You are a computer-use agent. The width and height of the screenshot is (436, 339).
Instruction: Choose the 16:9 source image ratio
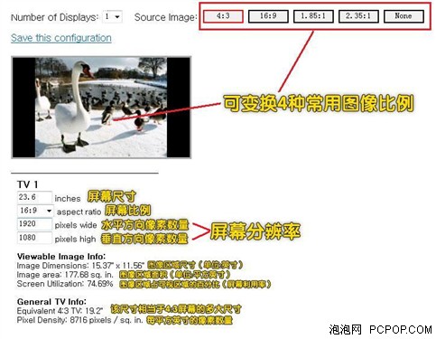268,16
